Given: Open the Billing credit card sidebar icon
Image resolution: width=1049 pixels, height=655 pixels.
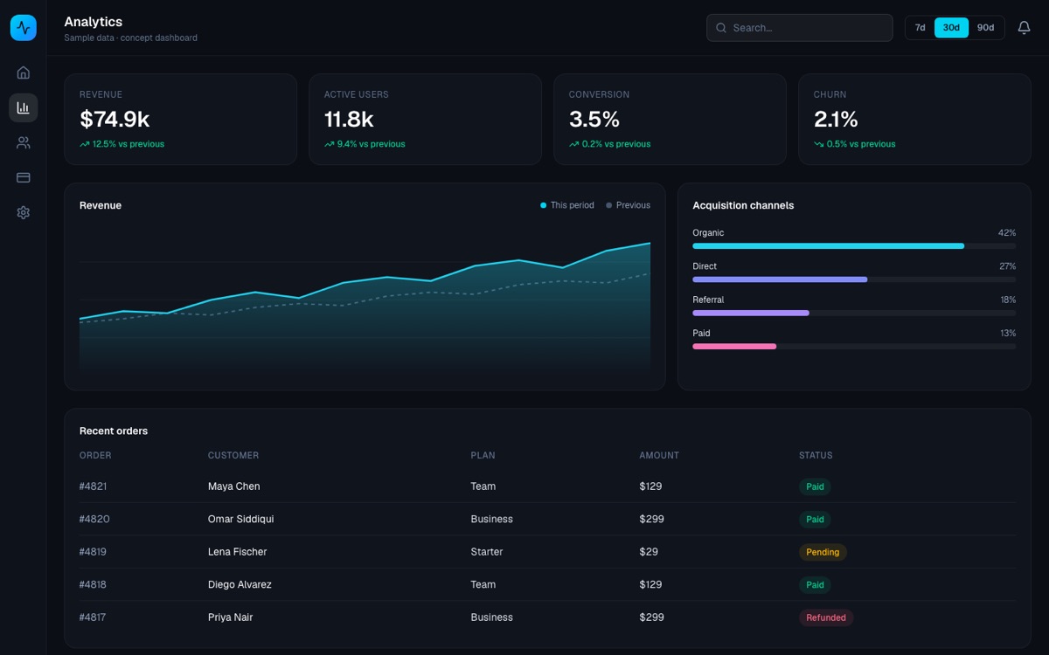Looking at the screenshot, I should 24,177.
